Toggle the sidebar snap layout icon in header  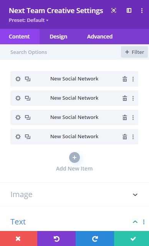pos(129,10)
